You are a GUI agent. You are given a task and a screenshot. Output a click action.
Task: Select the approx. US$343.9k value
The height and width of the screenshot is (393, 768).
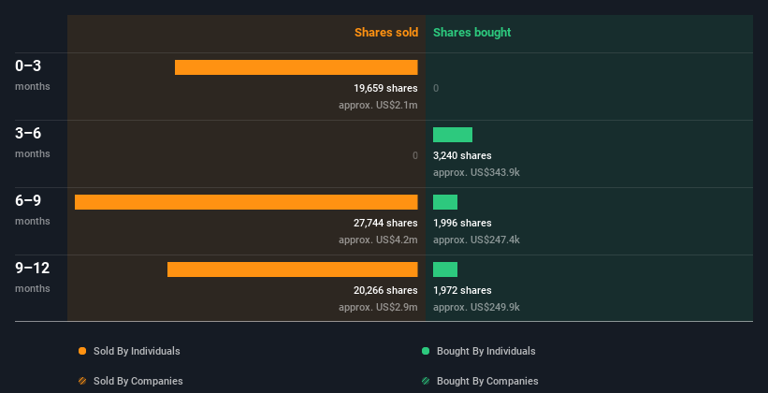click(x=476, y=172)
